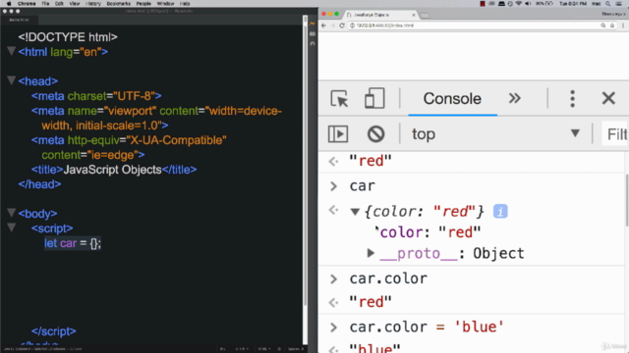
Task: Collapse the head tag fold arrow
Action: (11, 80)
